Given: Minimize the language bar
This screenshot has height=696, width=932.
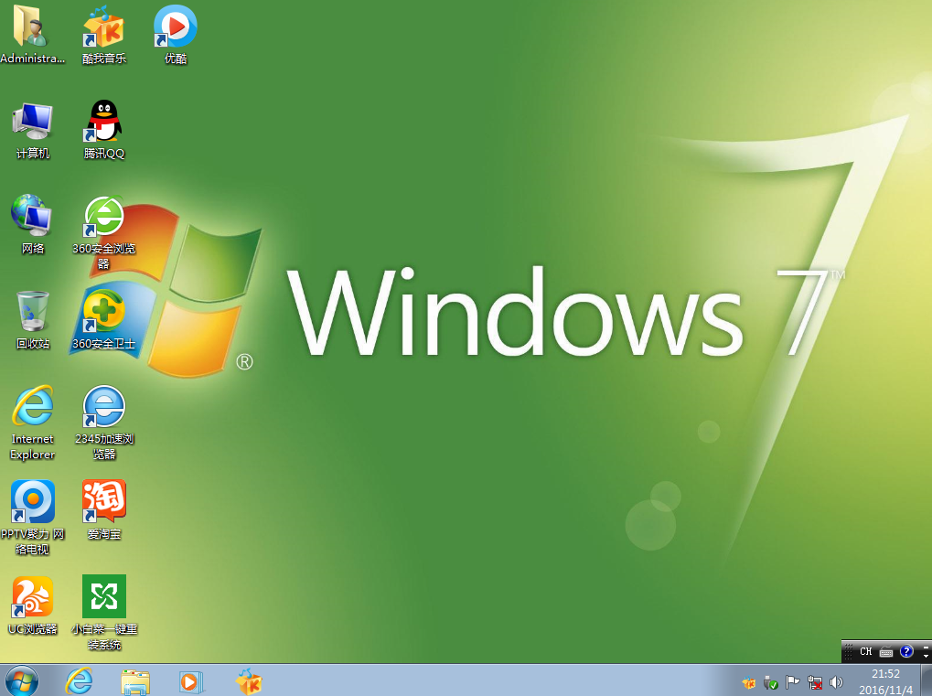Looking at the screenshot, I should pos(927,646).
